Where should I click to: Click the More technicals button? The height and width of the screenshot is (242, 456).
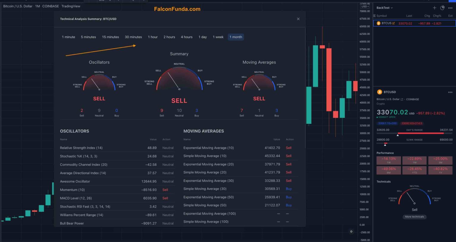(x=415, y=217)
